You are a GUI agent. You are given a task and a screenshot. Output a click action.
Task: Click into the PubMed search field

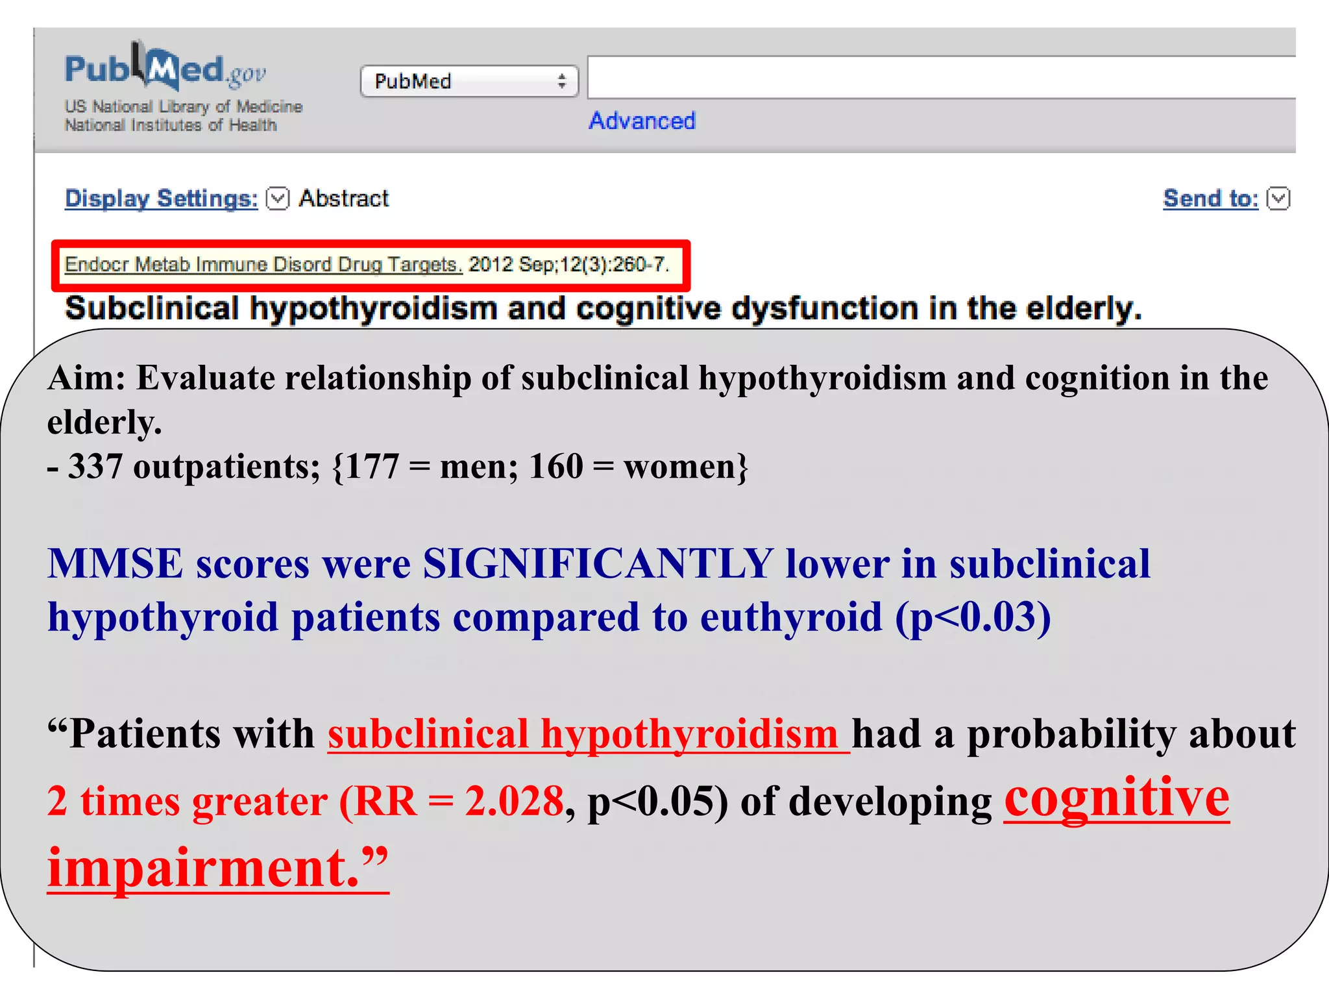tap(941, 77)
